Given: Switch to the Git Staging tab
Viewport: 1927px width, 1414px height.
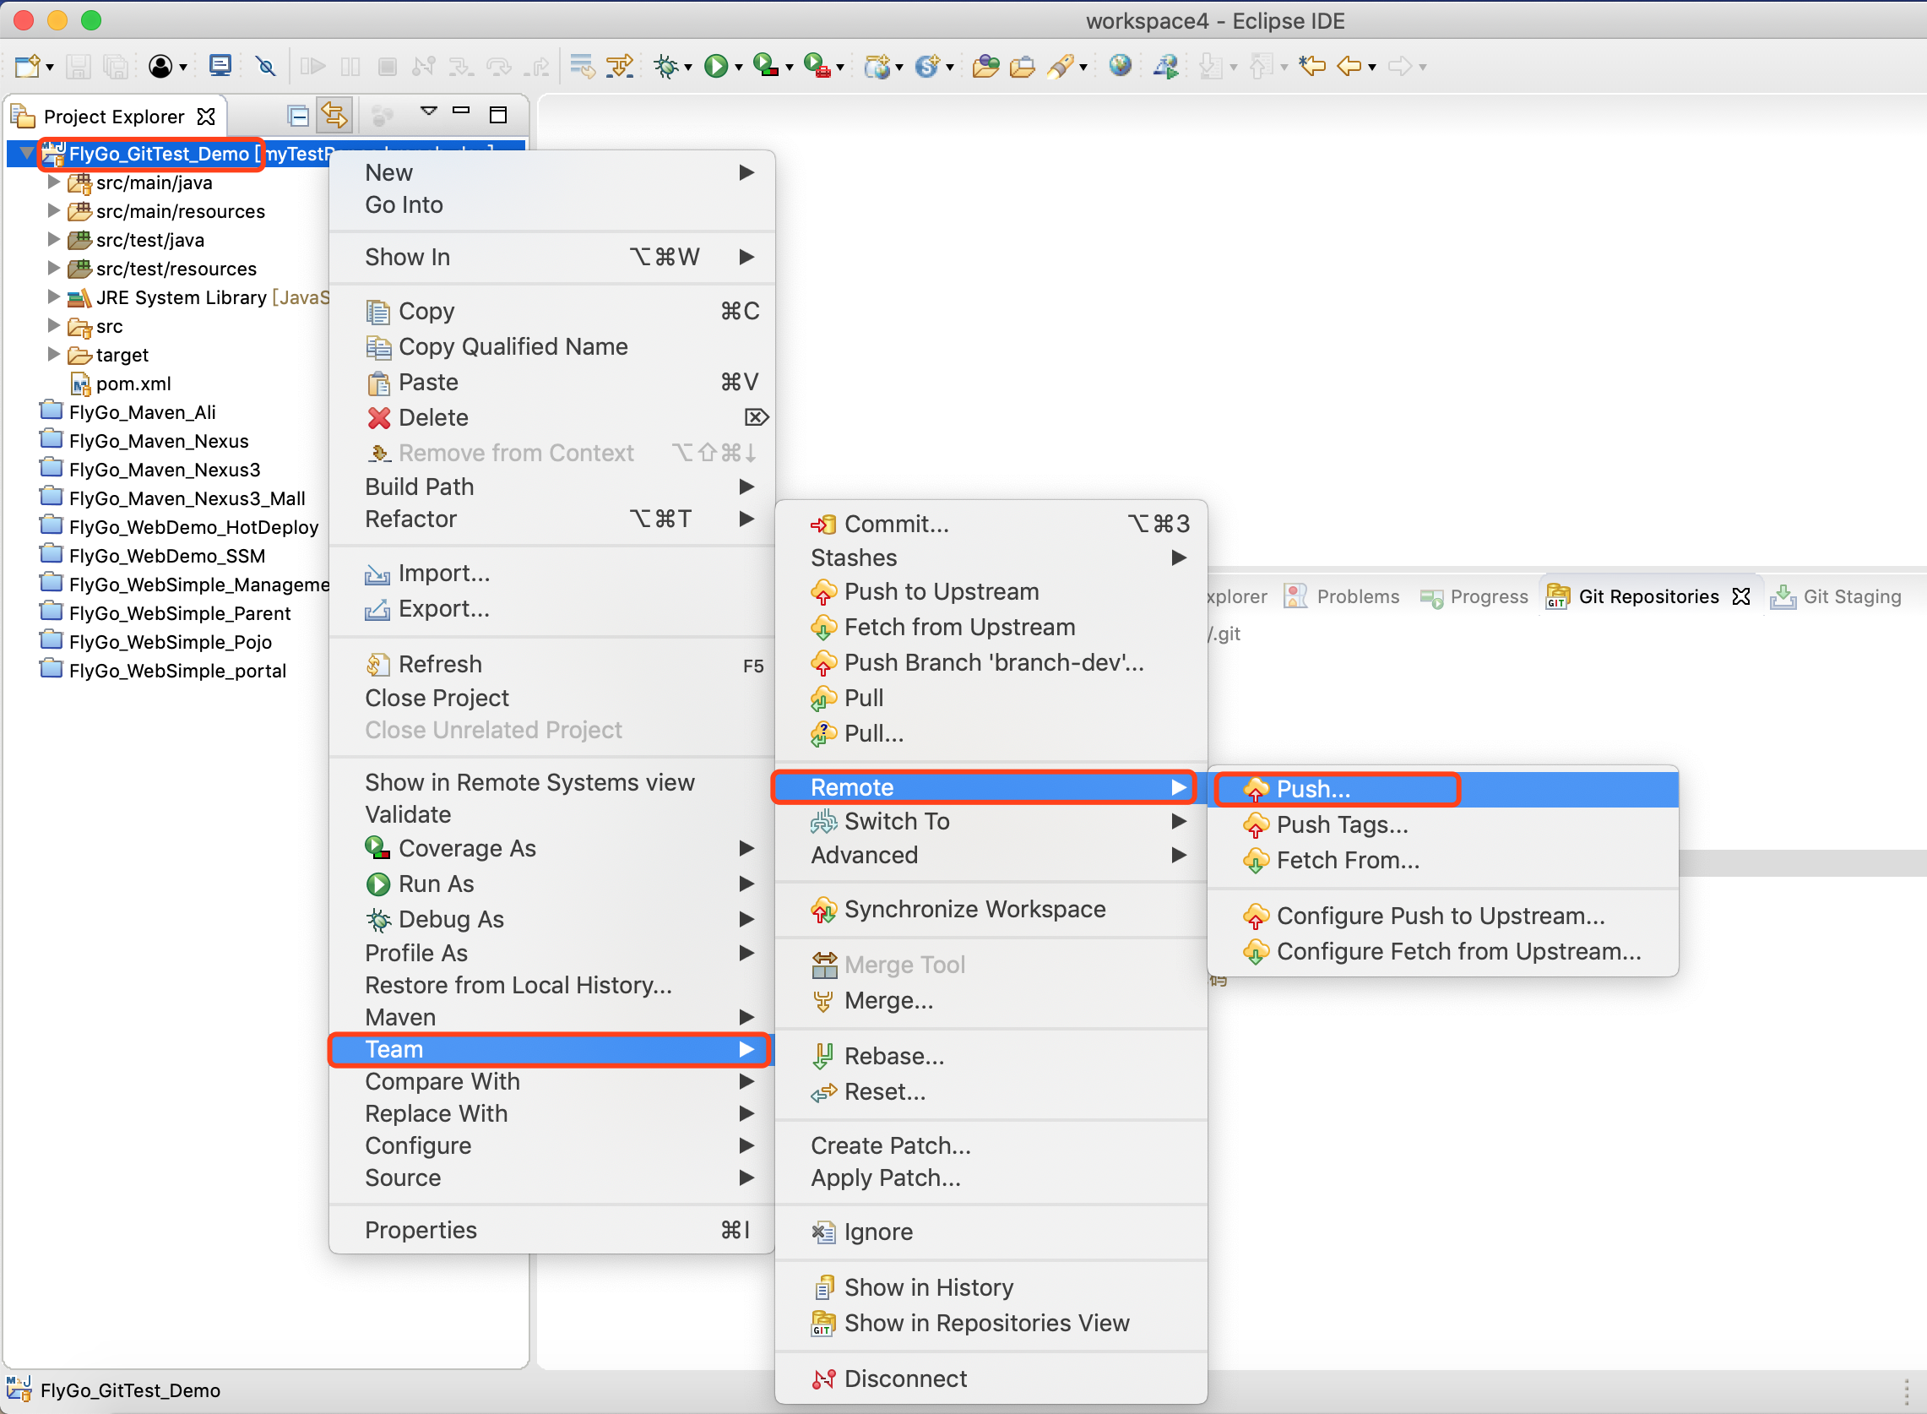Looking at the screenshot, I should click(1838, 596).
